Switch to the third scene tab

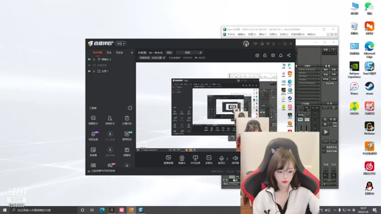120,52
